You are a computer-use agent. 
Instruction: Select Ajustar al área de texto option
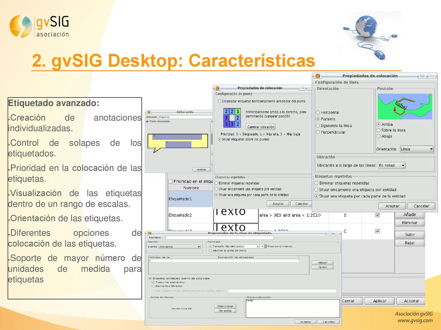pyautogui.click(x=210, y=251)
